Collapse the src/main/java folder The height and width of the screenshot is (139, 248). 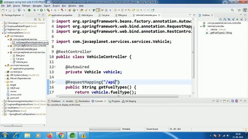click(5, 36)
